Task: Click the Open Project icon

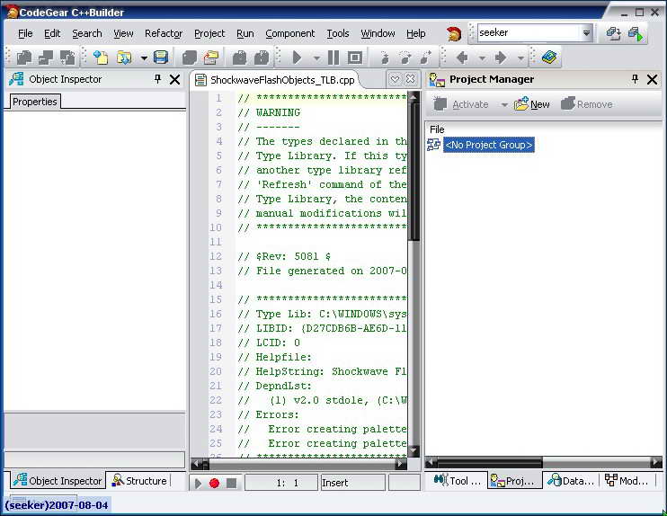Action: [x=211, y=58]
